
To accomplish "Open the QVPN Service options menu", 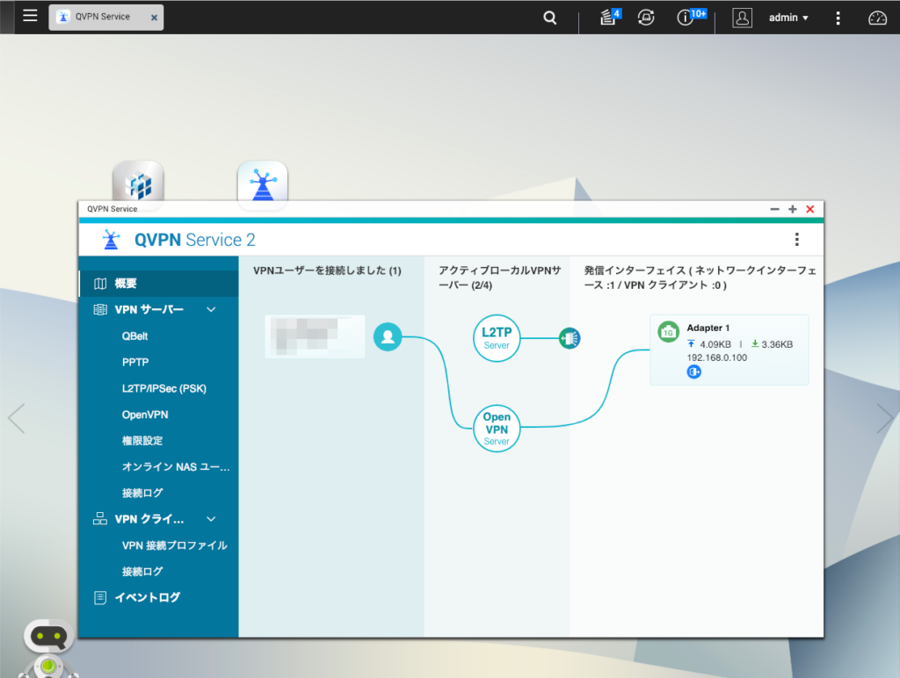I will (797, 239).
